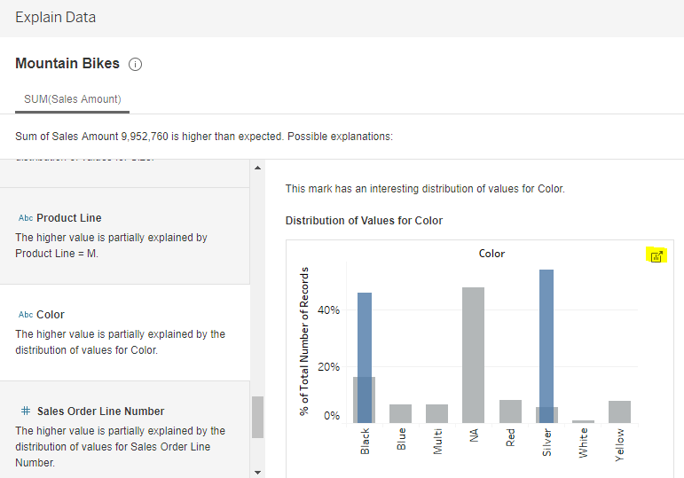Click the Abc icon next to Product Line
The width and height of the screenshot is (684, 478).
point(26,218)
